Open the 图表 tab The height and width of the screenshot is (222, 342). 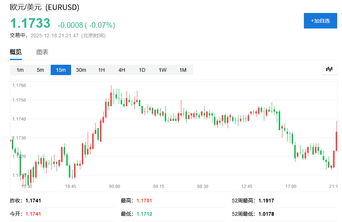(x=42, y=52)
